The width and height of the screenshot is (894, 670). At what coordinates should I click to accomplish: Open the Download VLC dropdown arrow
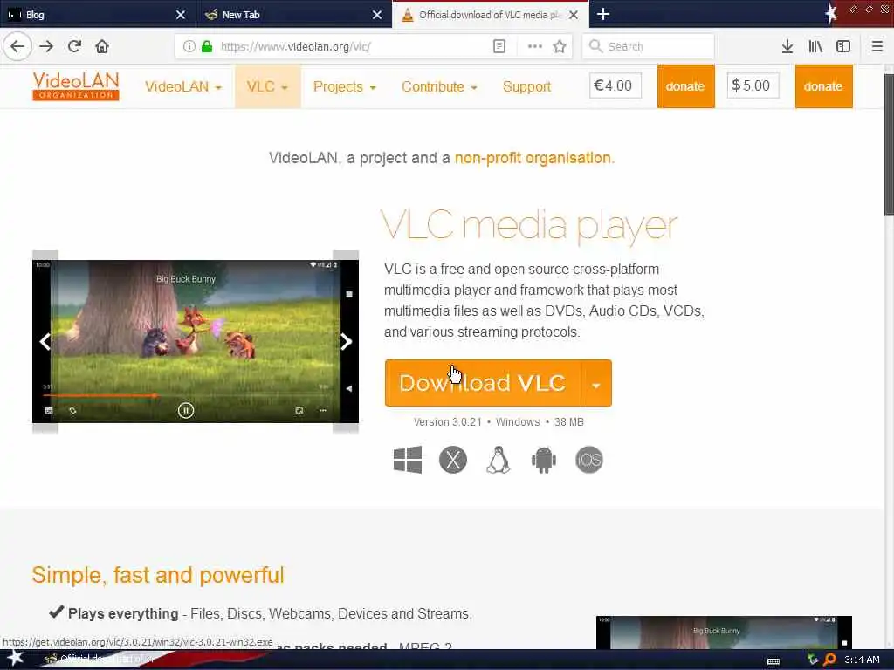coord(596,383)
